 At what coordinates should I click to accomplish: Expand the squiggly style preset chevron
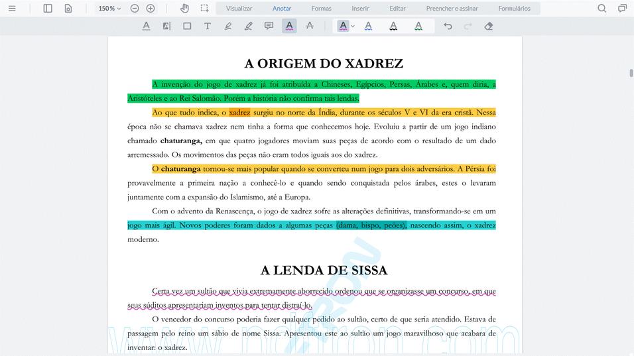pos(353,27)
